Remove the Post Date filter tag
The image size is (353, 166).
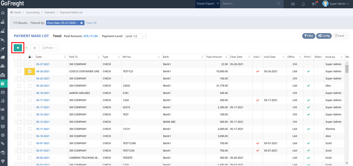[x=82, y=23]
